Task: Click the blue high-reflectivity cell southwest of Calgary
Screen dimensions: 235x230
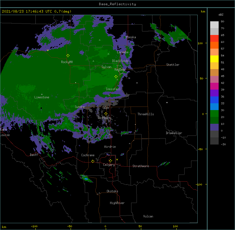Action: pos(86,179)
